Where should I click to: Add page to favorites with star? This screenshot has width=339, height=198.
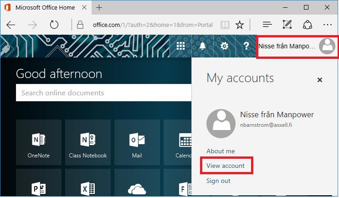pyautogui.click(x=240, y=25)
